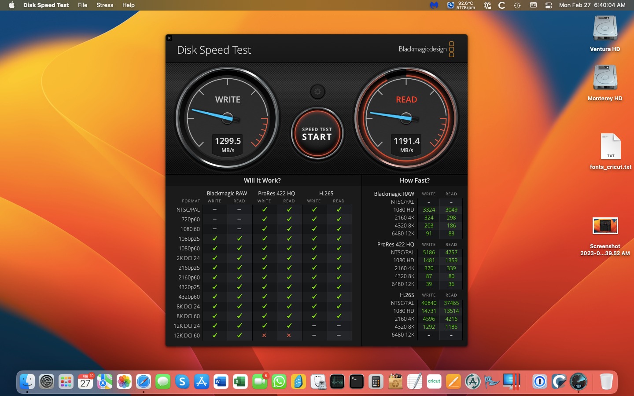Screen dimensions: 634x396
Task: Click the red X in ProRes write column
Action: 264,335
